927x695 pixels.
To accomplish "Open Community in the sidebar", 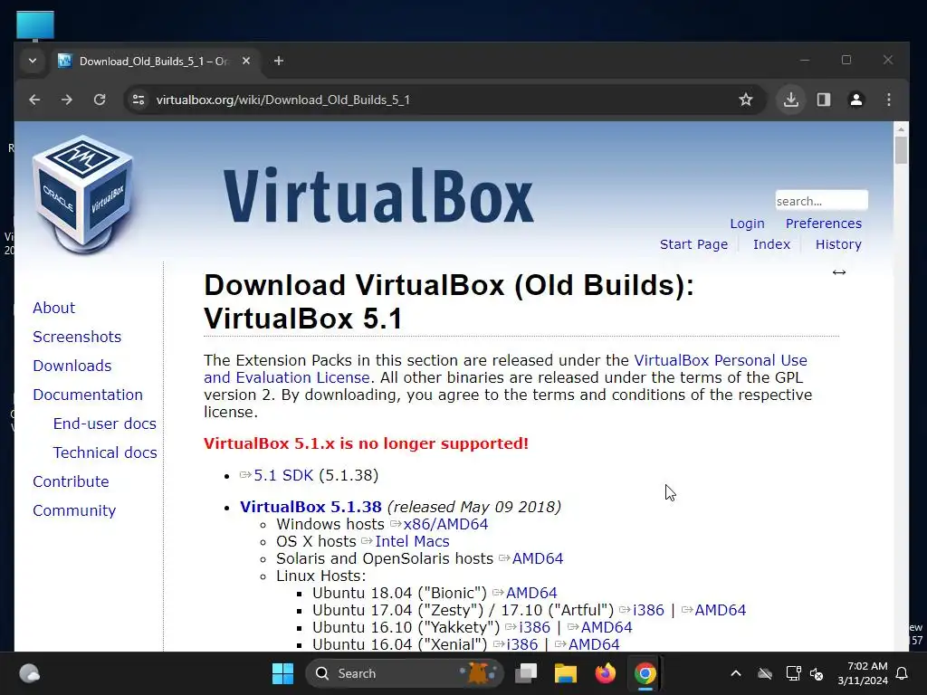I will pos(74,510).
